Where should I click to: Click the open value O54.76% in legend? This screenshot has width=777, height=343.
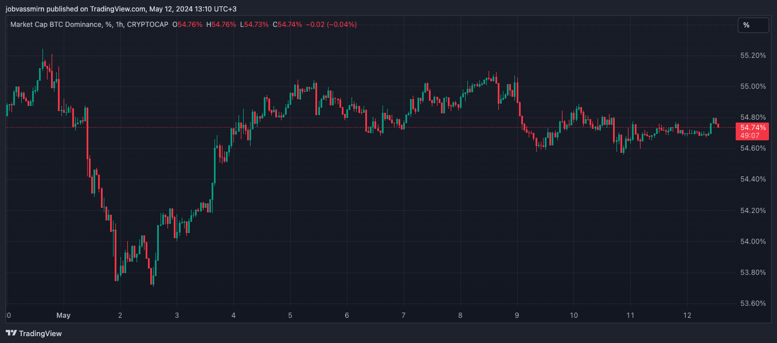[187, 25]
